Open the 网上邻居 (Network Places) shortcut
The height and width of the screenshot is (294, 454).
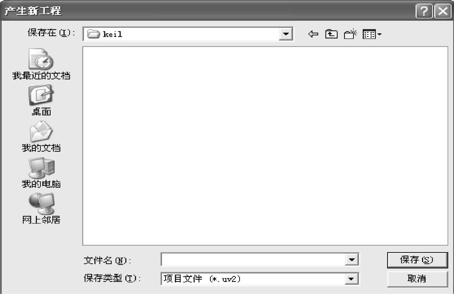41,209
